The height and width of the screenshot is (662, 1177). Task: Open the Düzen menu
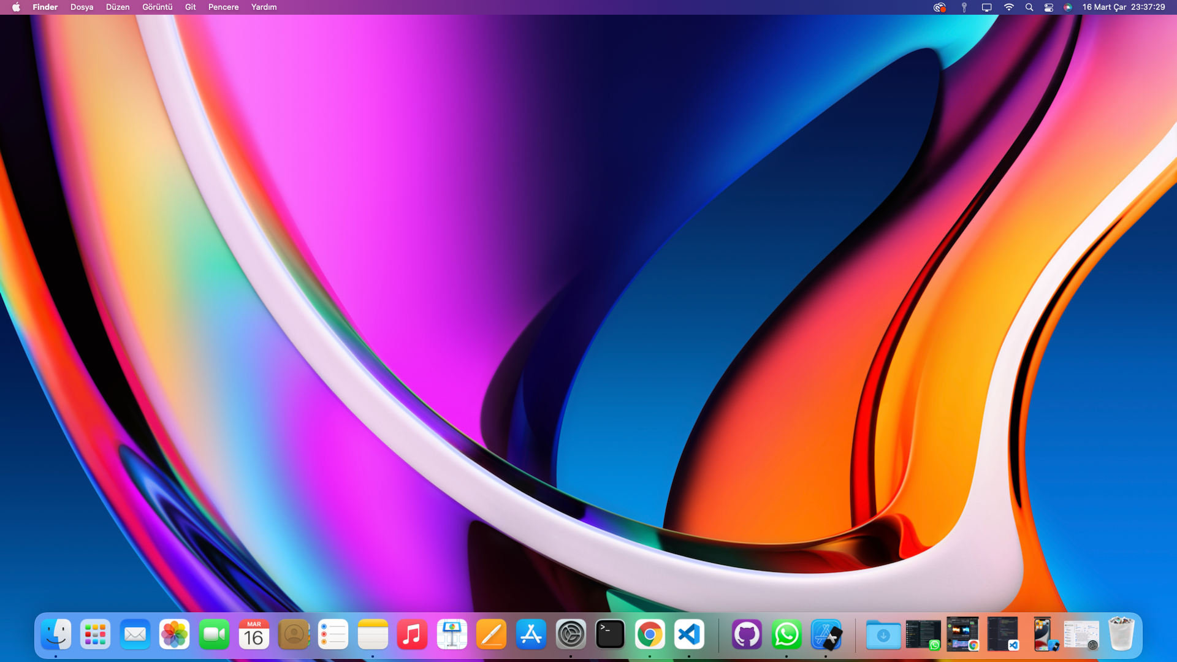[118, 7]
